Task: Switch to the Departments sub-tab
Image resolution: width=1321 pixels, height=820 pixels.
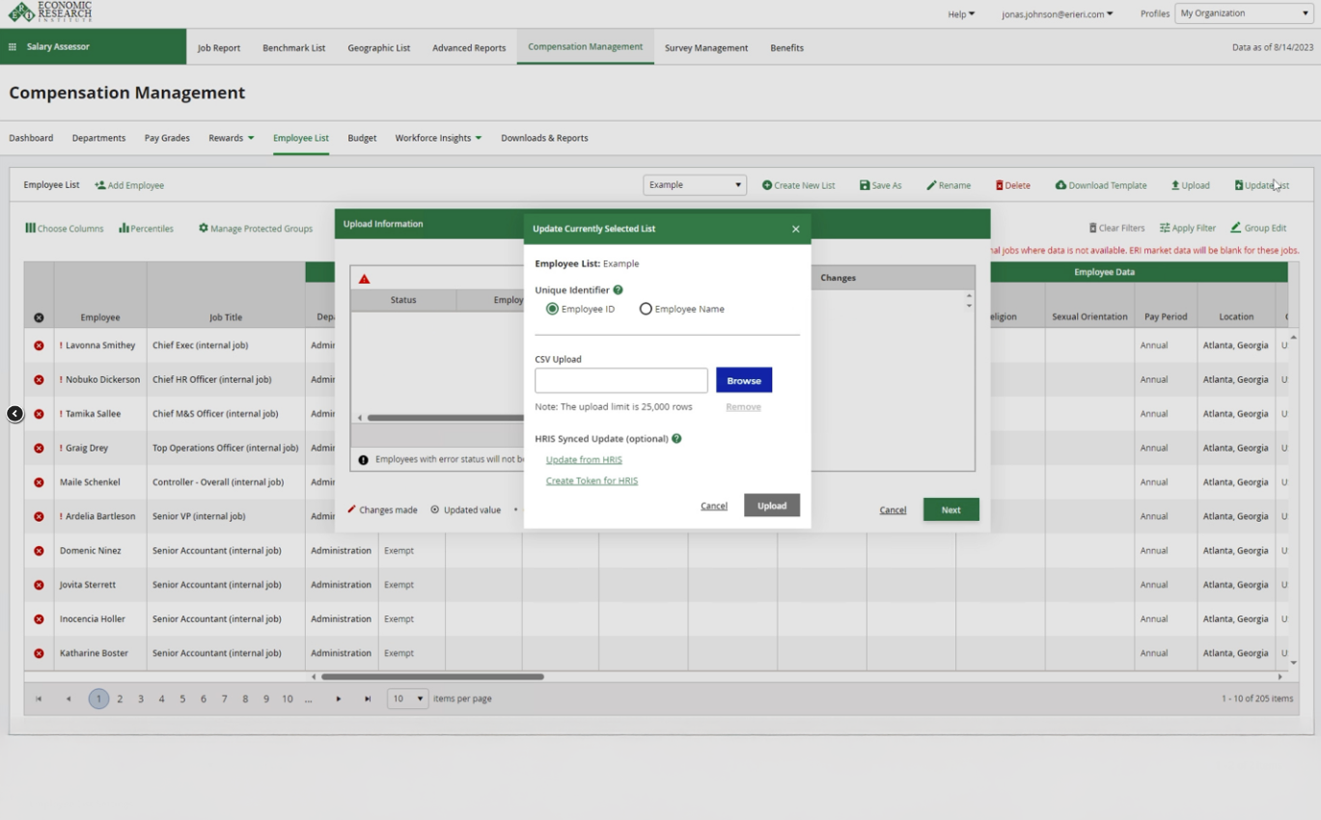Action: [98, 138]
